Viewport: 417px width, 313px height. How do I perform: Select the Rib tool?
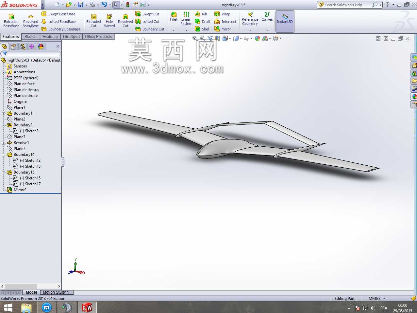pyautogui.click(x=201, y=14)
